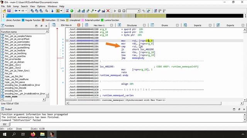Click the blue region of the navigation band

point(38,16)
